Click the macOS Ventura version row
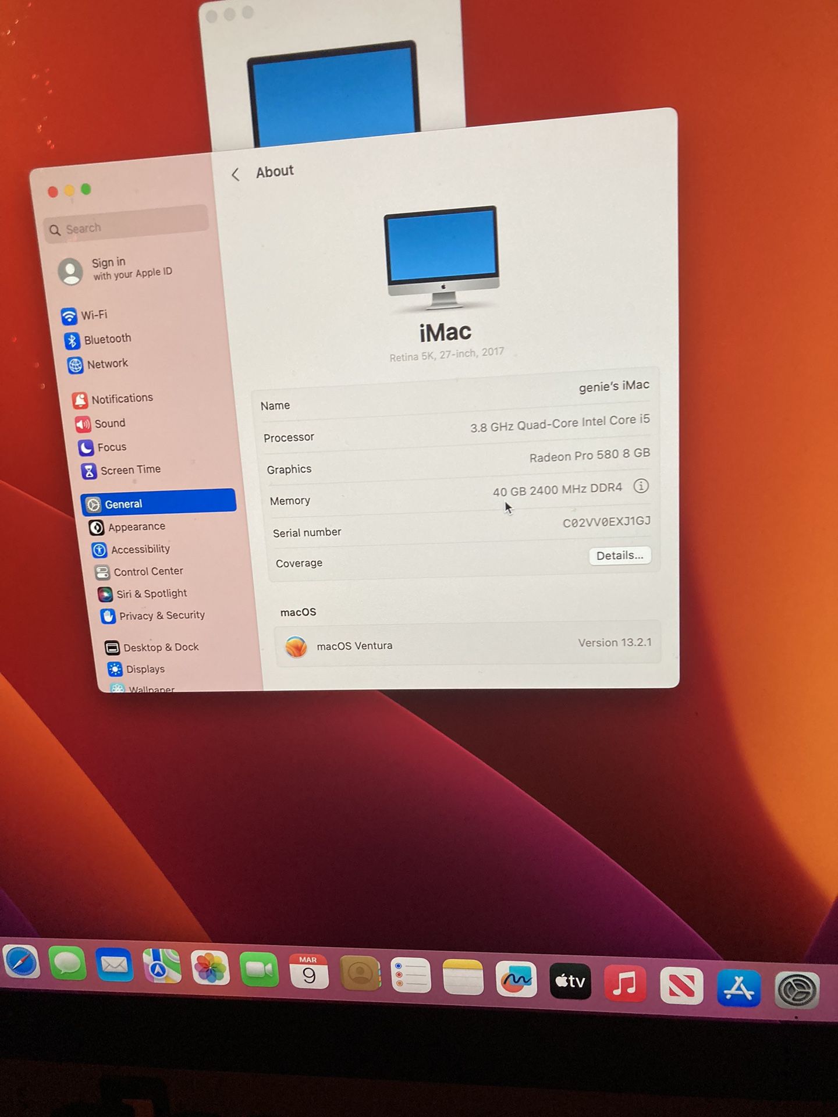The height and width of the screenshot is (1117, 838). pos(468,644)
